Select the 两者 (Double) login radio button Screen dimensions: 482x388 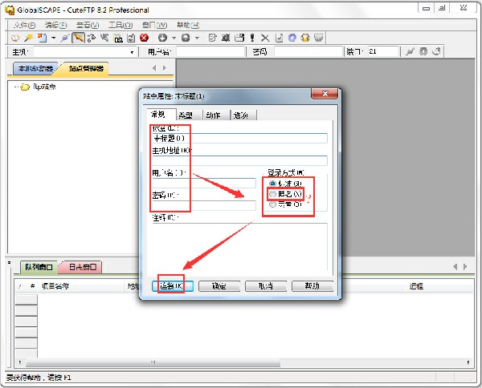(273, 204)
